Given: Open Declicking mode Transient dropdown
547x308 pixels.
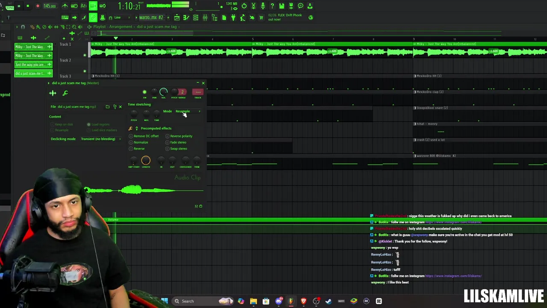Looking at the screenshot, I should pyautogui.click(x=100, y=139).
